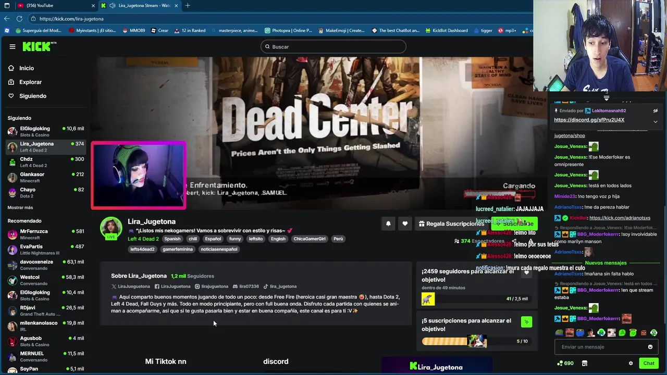The height and width of the screenshot is (375, 667).
Task: Close the YouTube tab
Action: click(93, 6)
